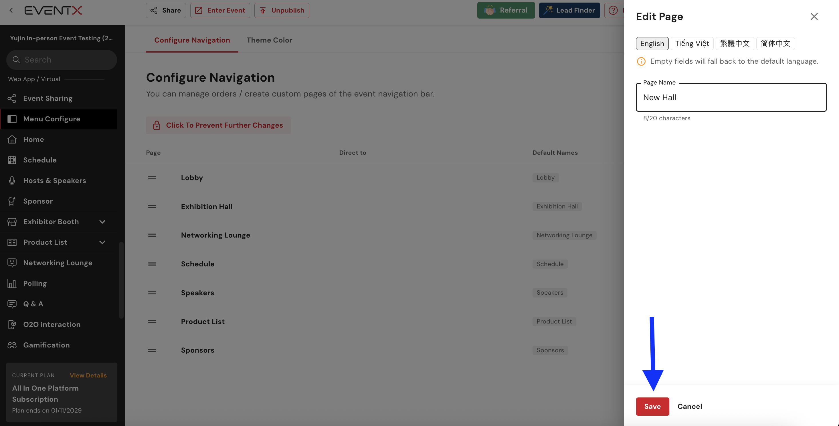Click the Q & A chat icon
Viewport: 839px width, 426px height.
[12, 304]
